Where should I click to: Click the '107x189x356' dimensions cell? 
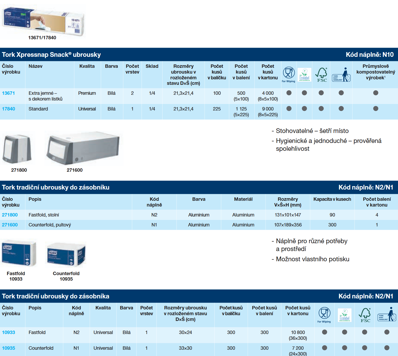pyautogui.click(x=288, y=225)
